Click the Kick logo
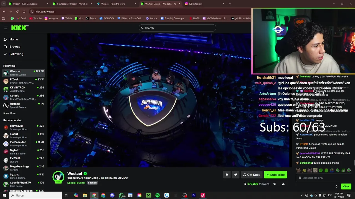Image resolution: width=355 pixels, height=199 pixels. point(20,28)
